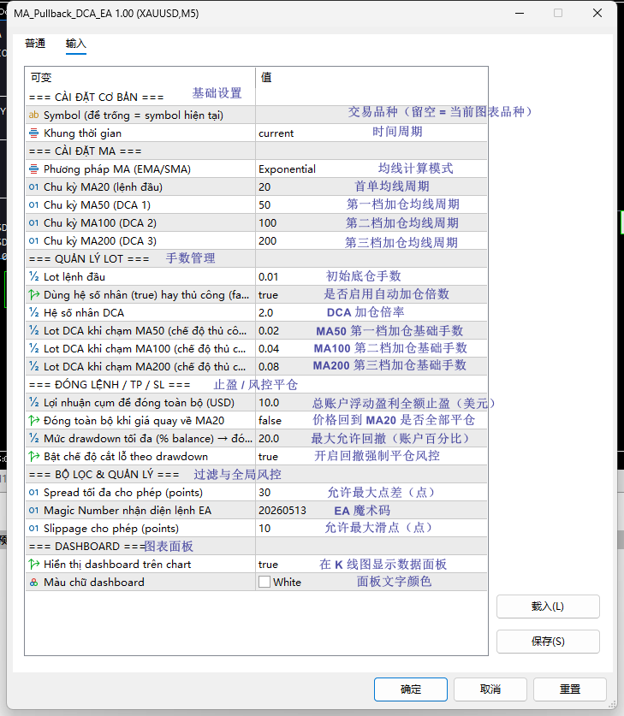The width and height of the screenshot is (624, 716).
Task: Click the bool icon beside Hiển thị dashboard
Action: coord(33,564)
